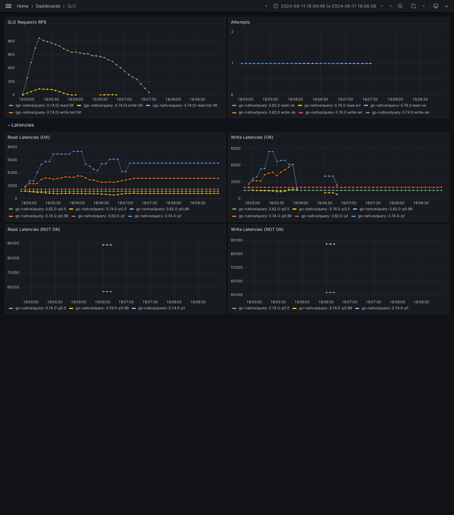The image size is (454, 515).
Task: Select 3.62.0-p0.99 legend in Write Latencies (OK)
Action: [386, 209]
